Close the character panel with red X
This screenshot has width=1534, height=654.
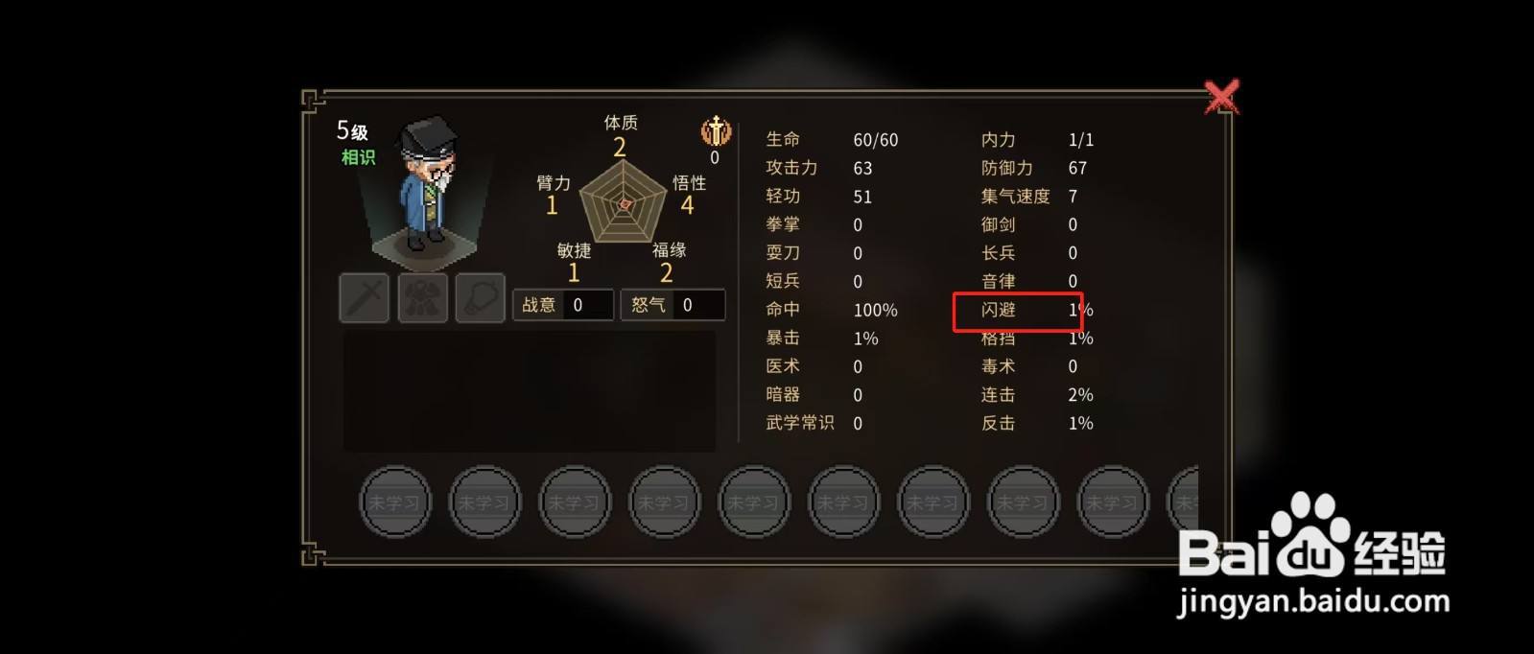pyautogui.click(x=1221, y=97)
